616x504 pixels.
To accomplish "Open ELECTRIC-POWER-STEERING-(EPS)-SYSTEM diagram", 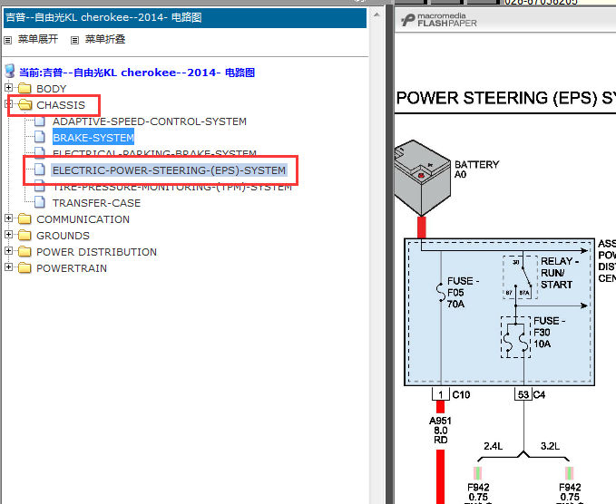I will click(x=169, y=170).
